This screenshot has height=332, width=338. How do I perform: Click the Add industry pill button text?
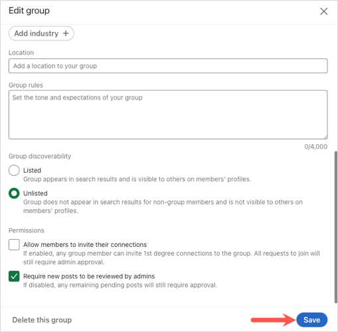click(x=37, y=33)
